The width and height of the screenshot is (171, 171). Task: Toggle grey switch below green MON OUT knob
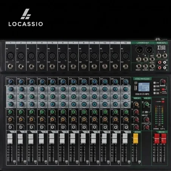click(146, 112)
